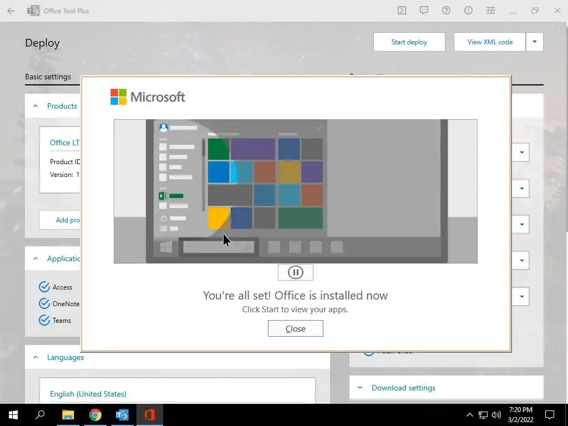Open the settings sliders icon
The width and height of the screenshot is (568, 426).
(x=490, y=11)
